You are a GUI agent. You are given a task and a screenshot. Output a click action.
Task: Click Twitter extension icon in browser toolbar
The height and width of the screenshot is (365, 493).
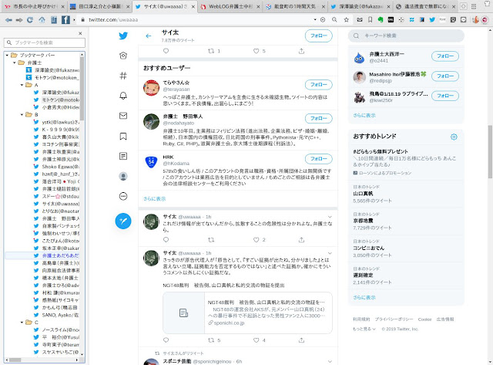(432, 20)
